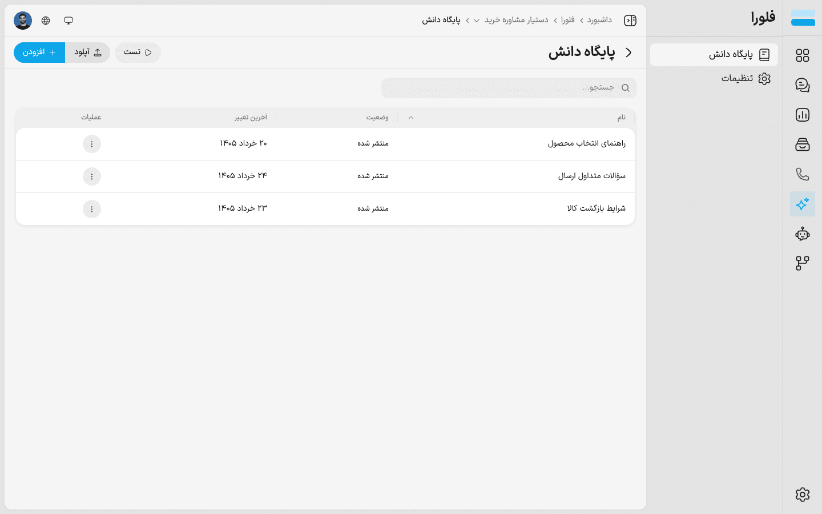Click the افزودن add button
This screenshot has height=514, width=822.
pos(39,53)
